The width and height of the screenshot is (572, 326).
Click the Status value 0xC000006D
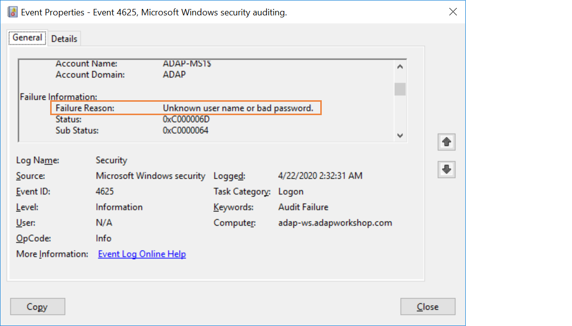(x=186, y=120)
